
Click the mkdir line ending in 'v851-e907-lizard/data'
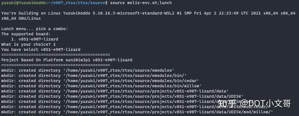pos(115,91)
